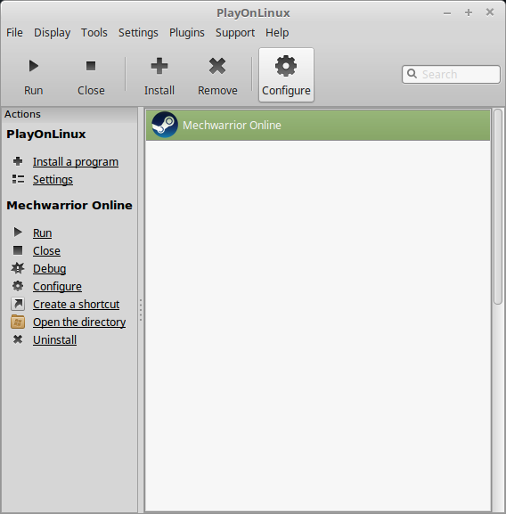Open the File menu

[14, 33]
